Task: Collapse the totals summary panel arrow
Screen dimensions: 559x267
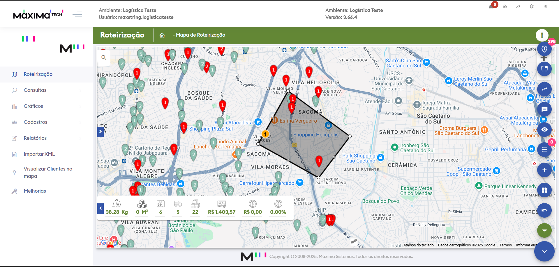Action: coord(100,208)
